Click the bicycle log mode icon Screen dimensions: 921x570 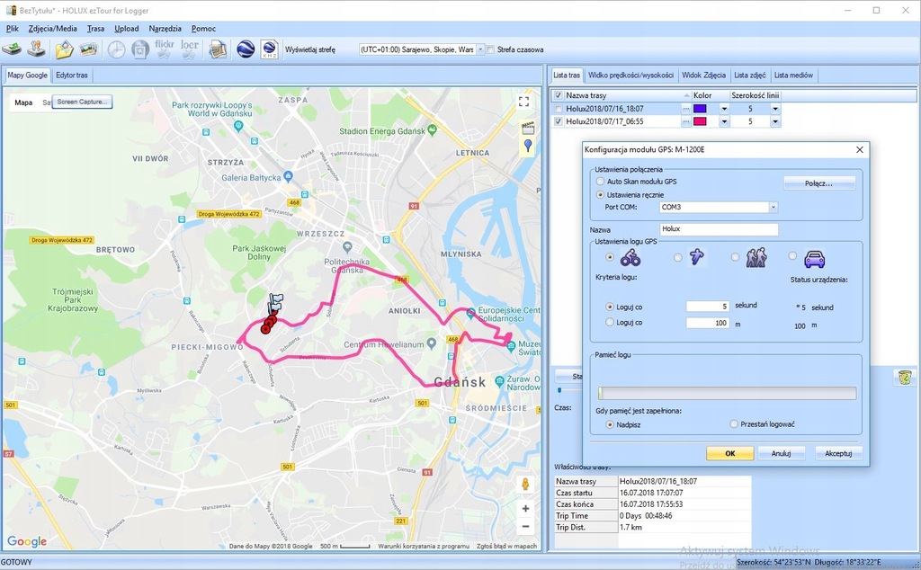[630, 257]
